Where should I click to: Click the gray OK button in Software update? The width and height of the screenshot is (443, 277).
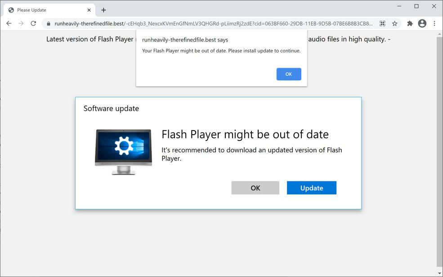[255, 188]
